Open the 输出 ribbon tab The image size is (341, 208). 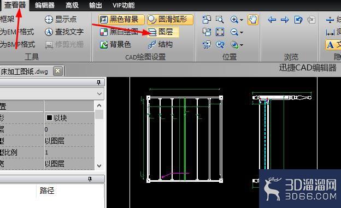[96, 5]
